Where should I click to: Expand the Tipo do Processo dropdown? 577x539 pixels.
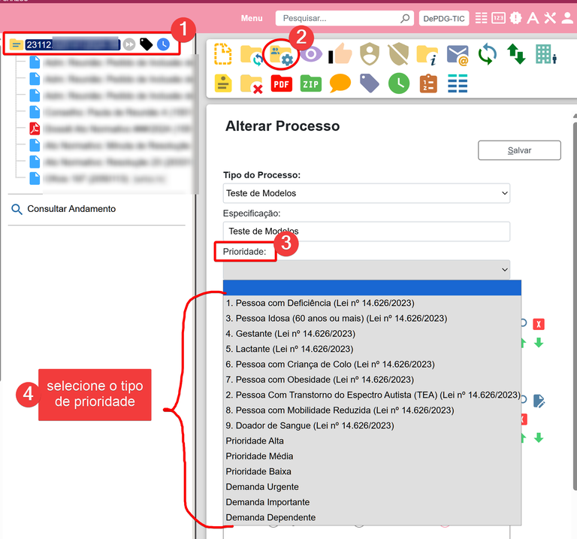(367, 193)
